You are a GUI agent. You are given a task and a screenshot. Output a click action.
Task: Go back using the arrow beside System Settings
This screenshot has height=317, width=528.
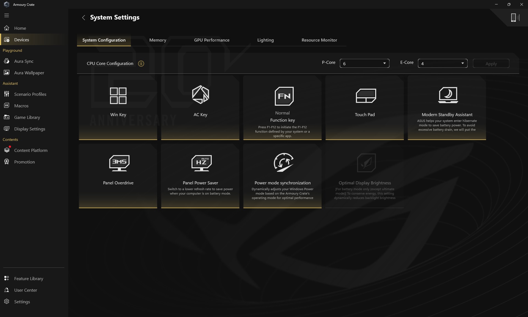[84, 18]
